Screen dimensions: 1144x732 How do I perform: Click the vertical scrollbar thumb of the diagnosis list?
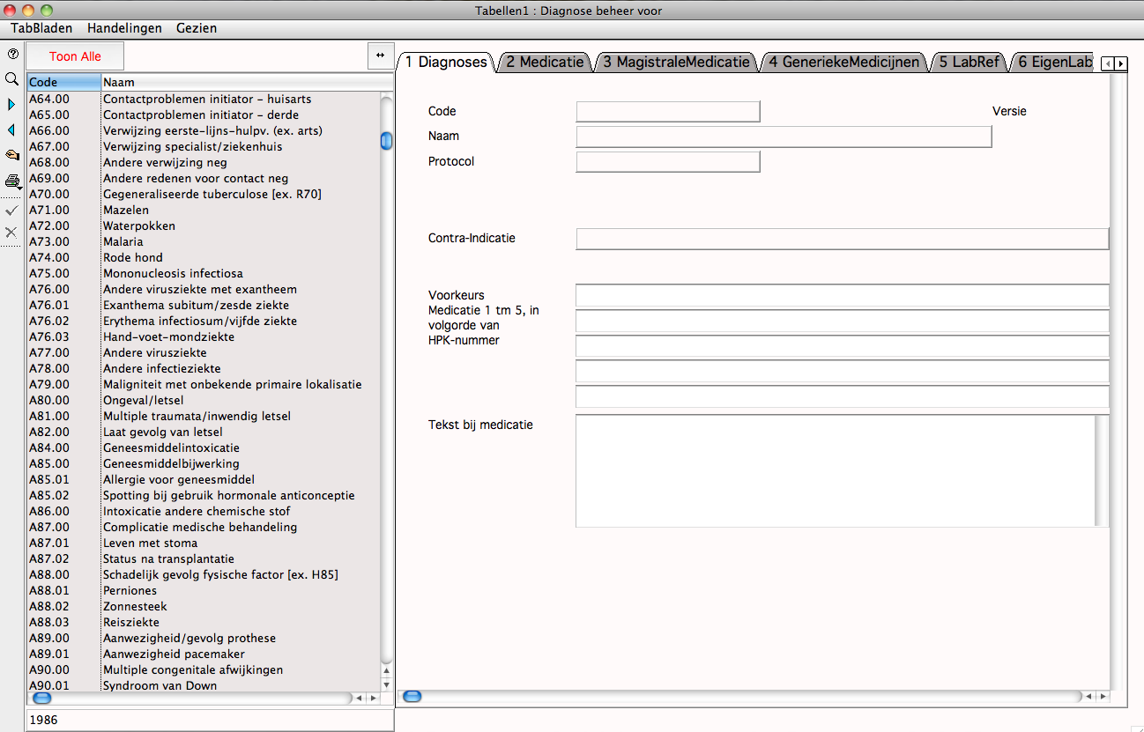[386, 141]
